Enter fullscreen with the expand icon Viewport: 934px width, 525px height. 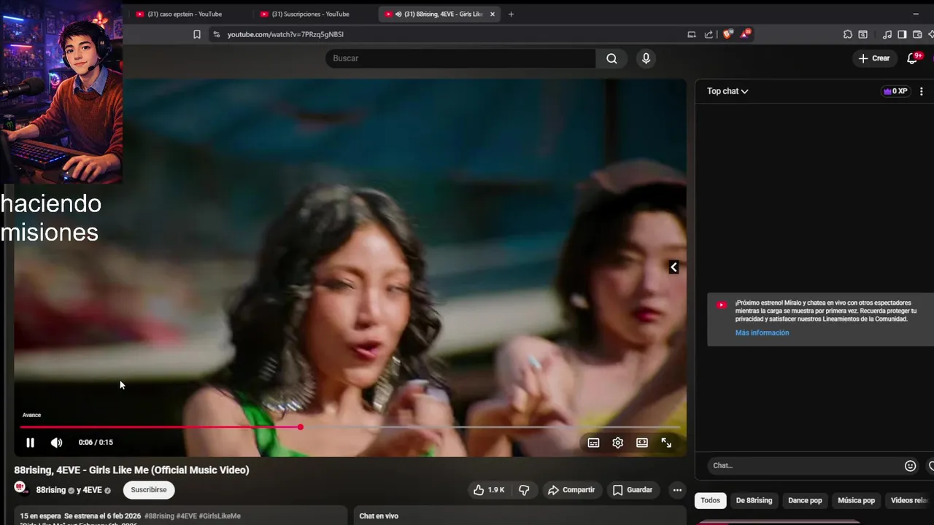[x=666, y=443]
